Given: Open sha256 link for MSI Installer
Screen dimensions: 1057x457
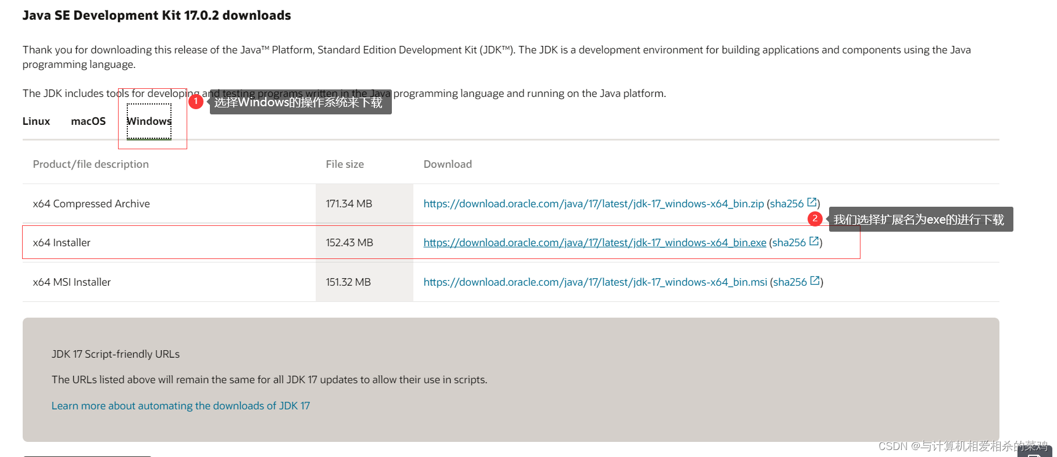Looking at the screenshot, I should pos(790,282).
